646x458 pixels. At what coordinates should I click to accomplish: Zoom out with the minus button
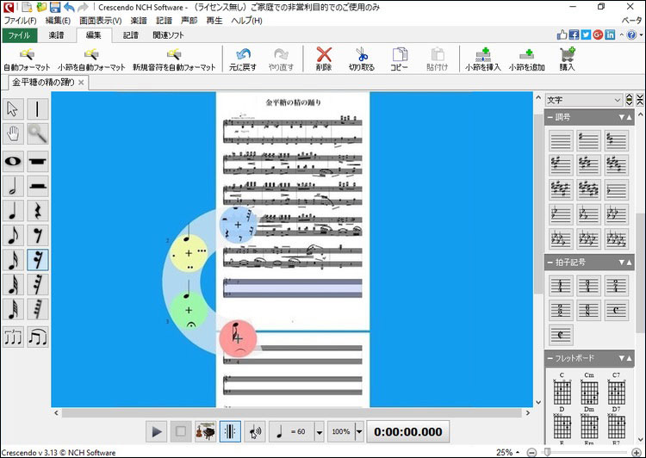[532, 452]
